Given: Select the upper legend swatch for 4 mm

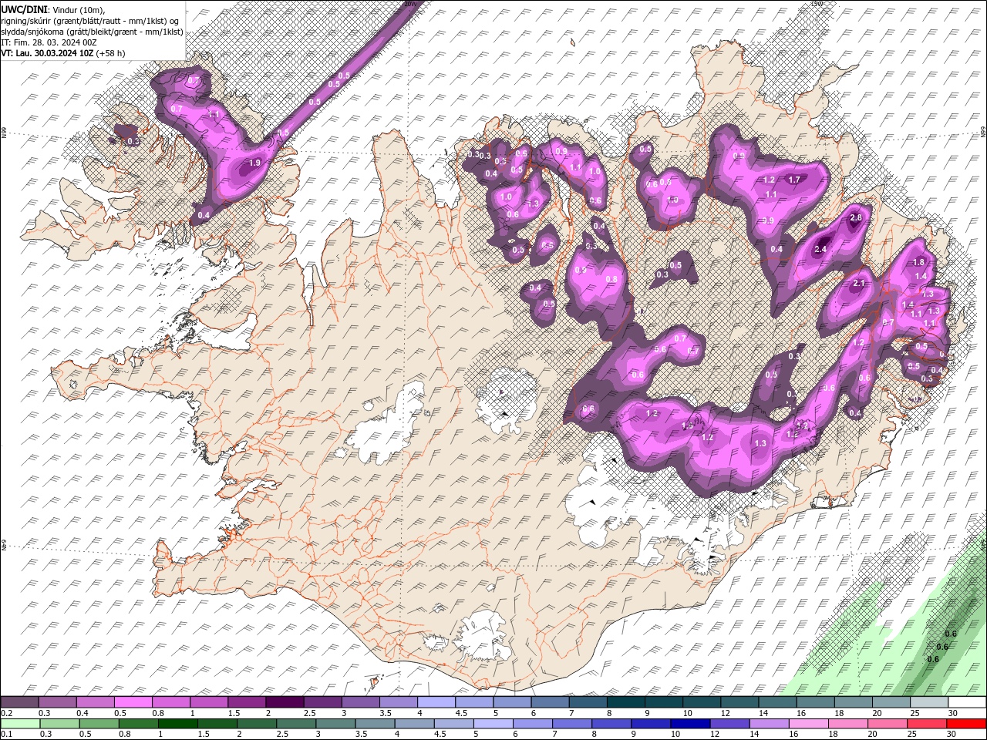Looking at the screenshot, I should 436,702.
